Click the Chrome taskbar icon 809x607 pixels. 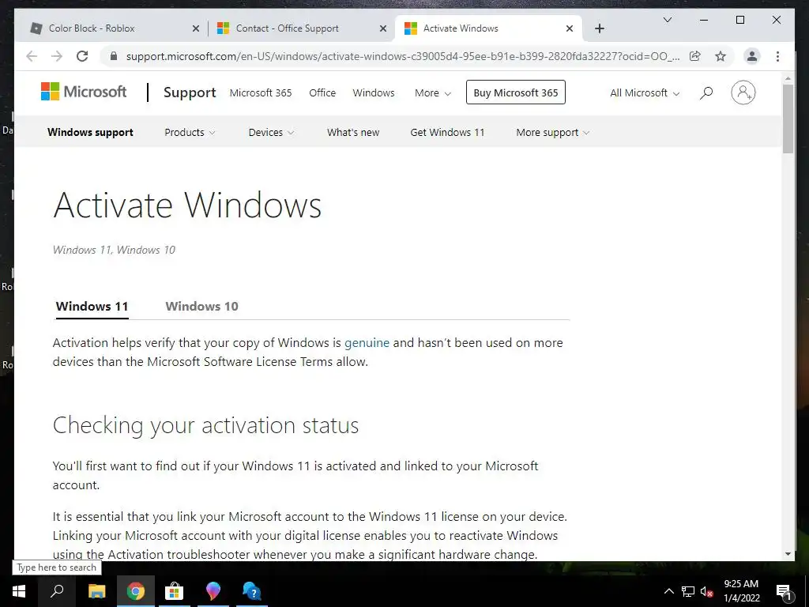(x=136, y=591)
